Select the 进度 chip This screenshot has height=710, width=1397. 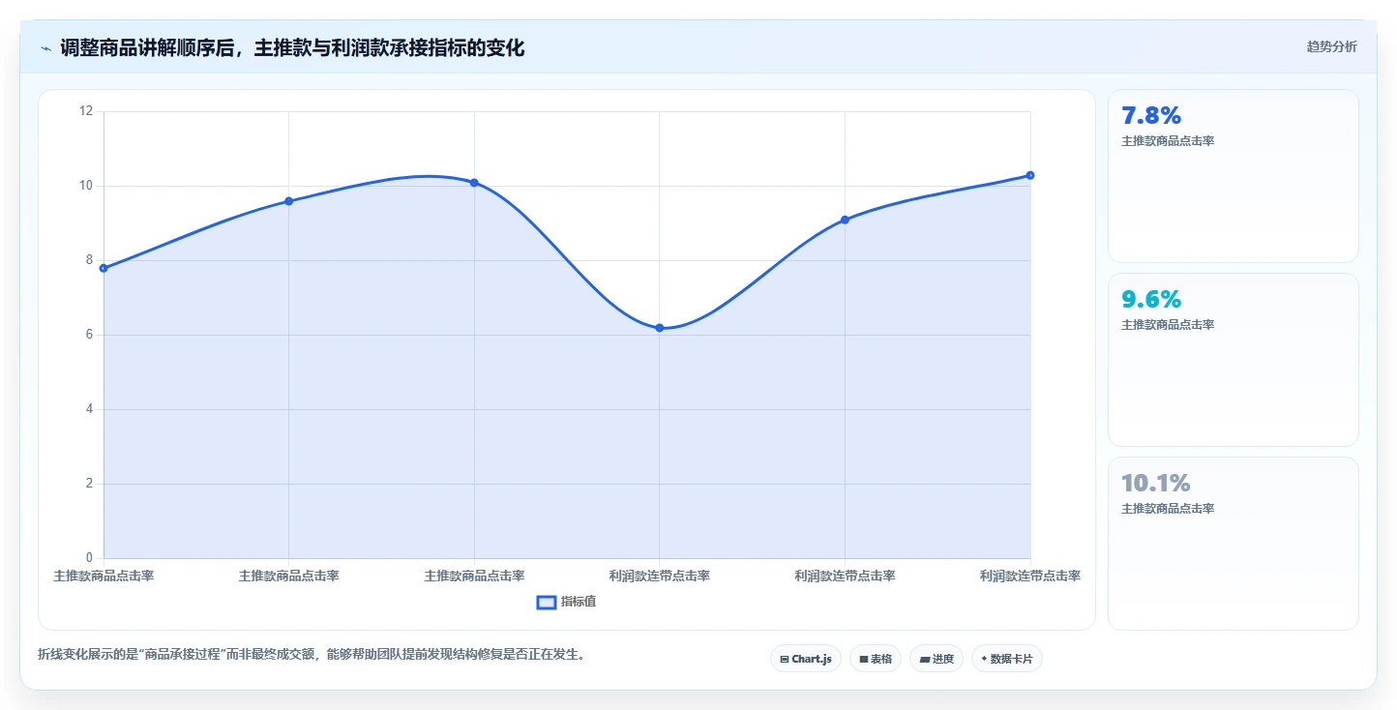click(936, 659)
